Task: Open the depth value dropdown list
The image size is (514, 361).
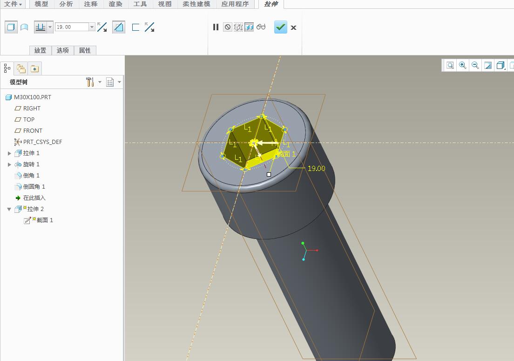Action: (x=92, y=27)
